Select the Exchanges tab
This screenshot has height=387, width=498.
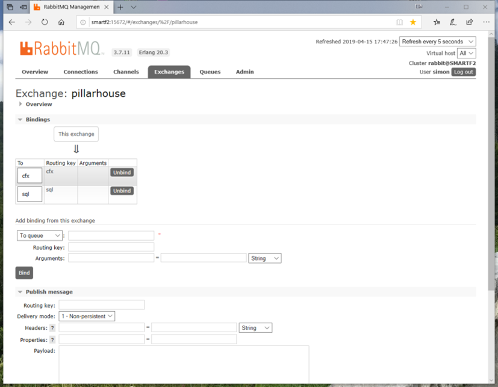[169, 72]
